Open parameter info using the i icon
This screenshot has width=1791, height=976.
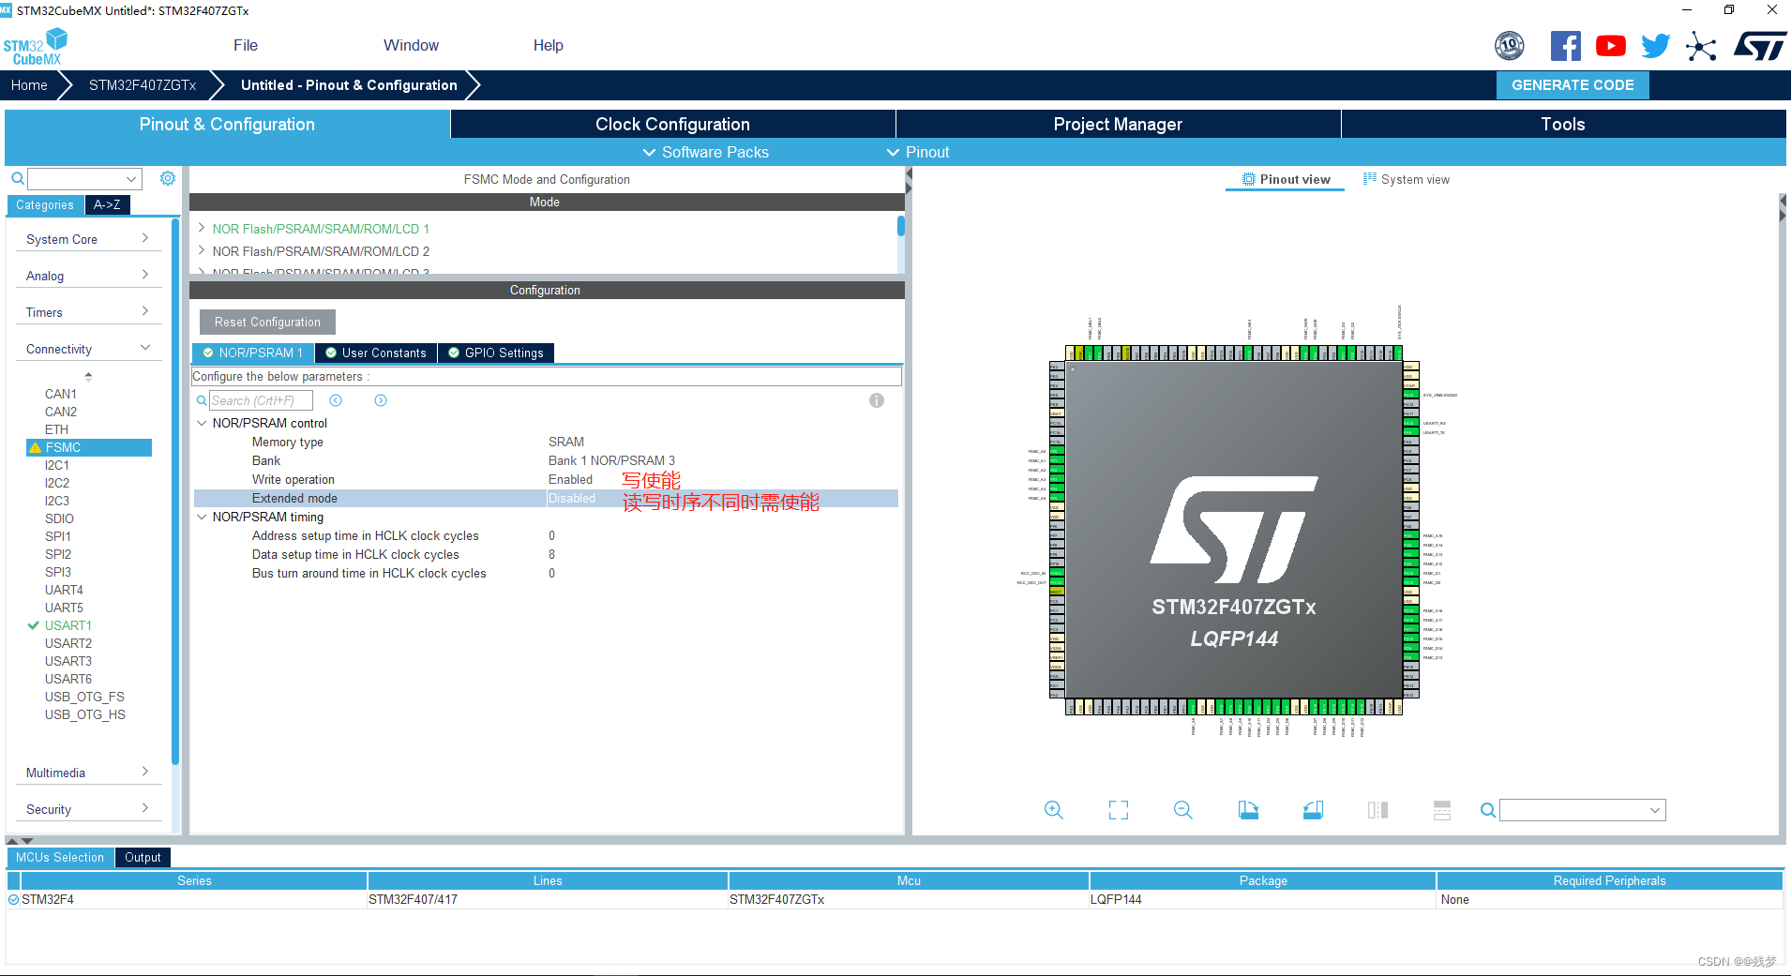pyautogui.click(x=877, y=400)
